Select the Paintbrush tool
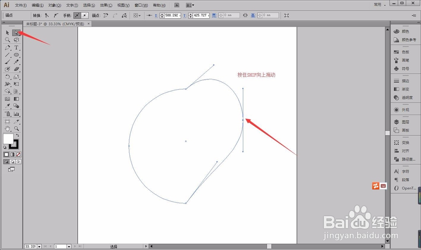 click(x=8, y=62)
